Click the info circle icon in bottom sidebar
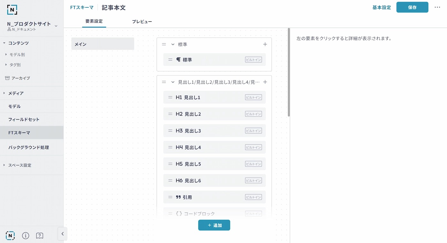The width and height of the screenshot is (447, 243). point(26,235)
